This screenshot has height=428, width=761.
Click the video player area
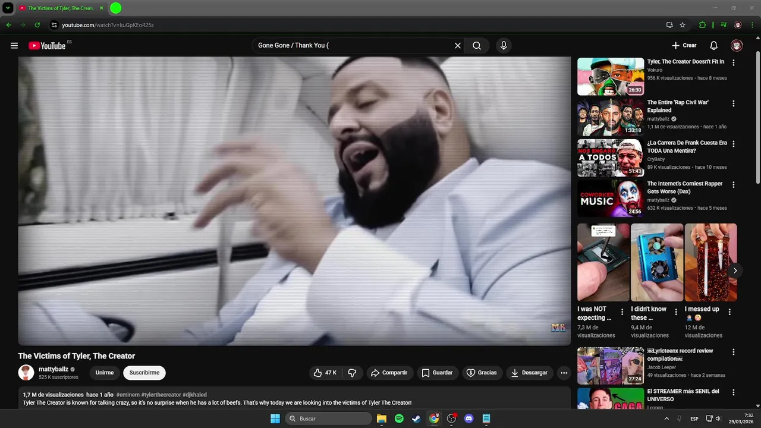[294, 201]
